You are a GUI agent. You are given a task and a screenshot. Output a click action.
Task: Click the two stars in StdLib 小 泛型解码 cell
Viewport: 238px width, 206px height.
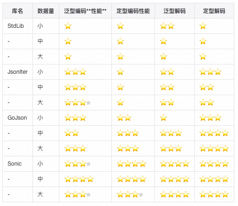(x=167, y=26)
